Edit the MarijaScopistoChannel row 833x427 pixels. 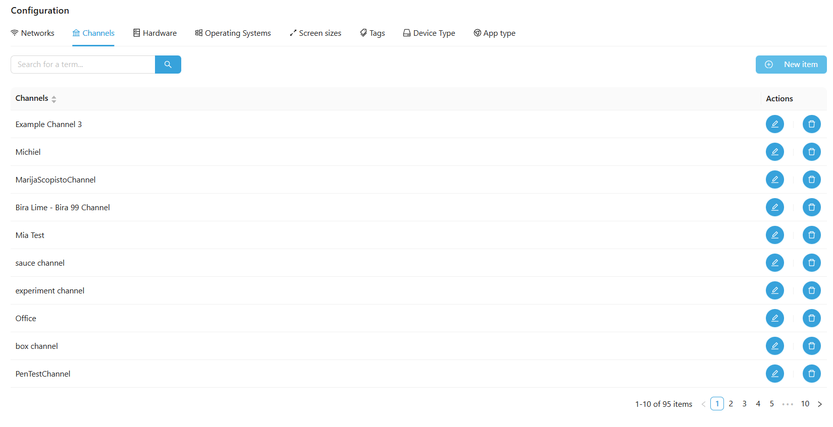click(774, 179)
